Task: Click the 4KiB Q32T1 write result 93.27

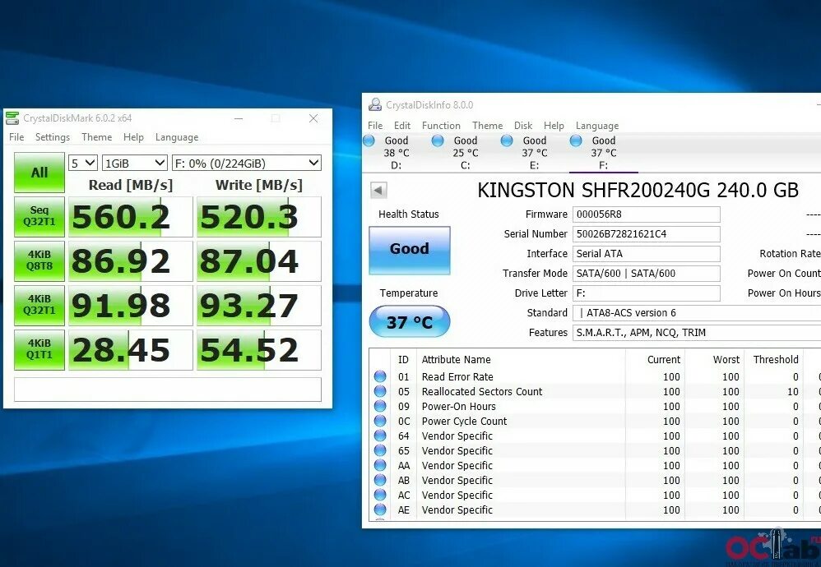Action: pos(258,306)
